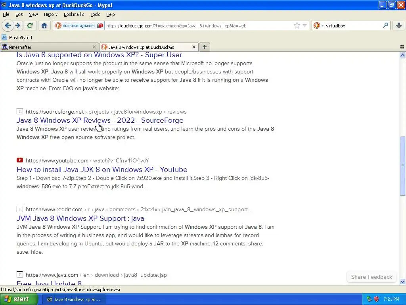The height and width of the screenshot is (305, 406).
Task: Click the vertical scrollbar thumb
Action: coord(402,166)
